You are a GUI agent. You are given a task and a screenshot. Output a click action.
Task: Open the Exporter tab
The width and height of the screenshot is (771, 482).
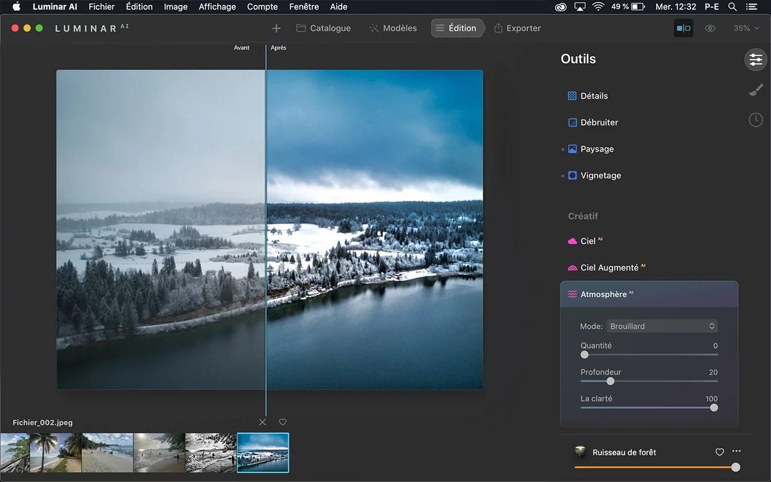(517, 28)
